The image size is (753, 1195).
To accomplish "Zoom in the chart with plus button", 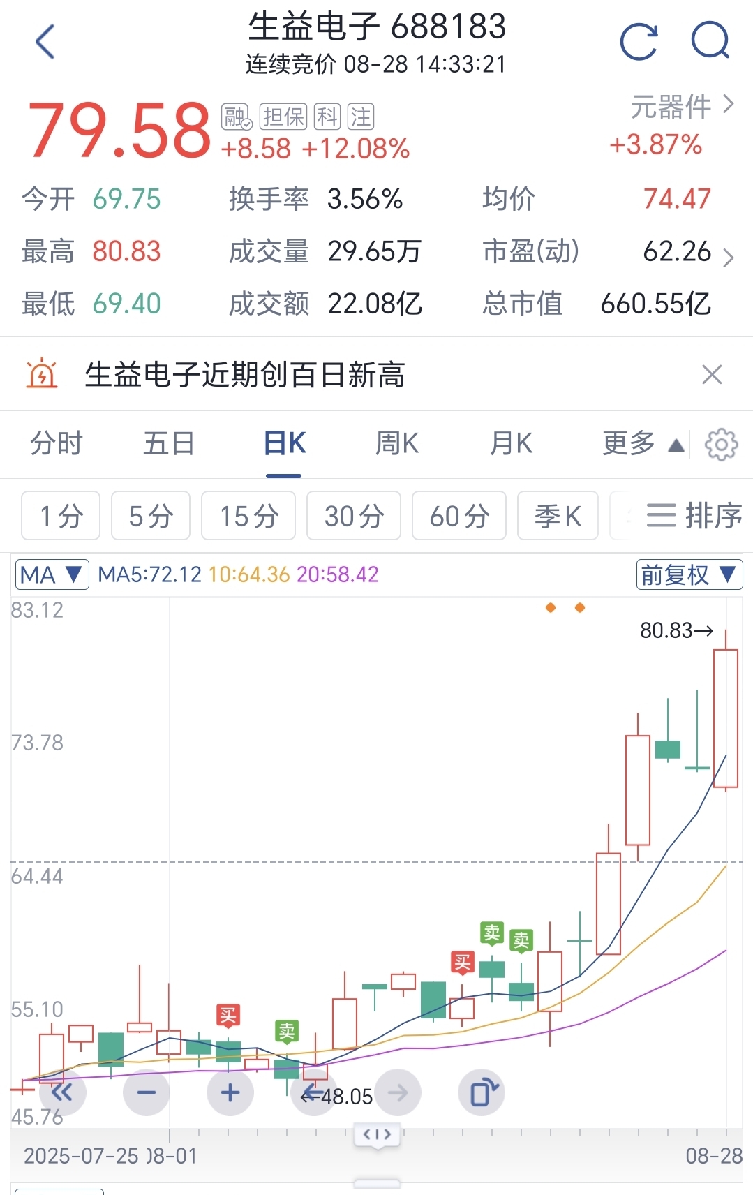I will pyautogui.click(x=230, y=1092).
